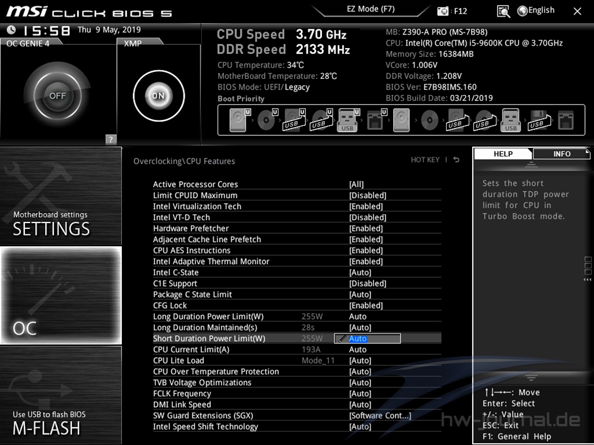Select hard disk boot icon without U badge
This screenshot has width=594, height=445.
(401, 120)
